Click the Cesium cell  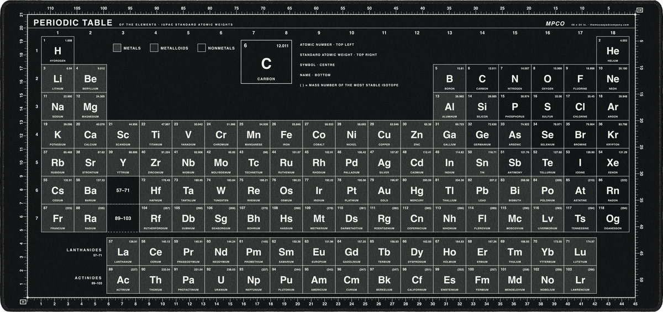tap(57, 190)
